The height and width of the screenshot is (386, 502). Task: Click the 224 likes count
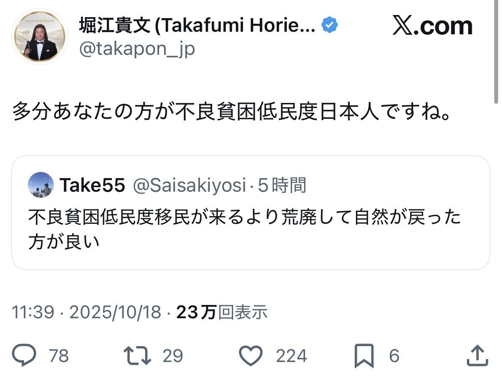pos(291,356)
